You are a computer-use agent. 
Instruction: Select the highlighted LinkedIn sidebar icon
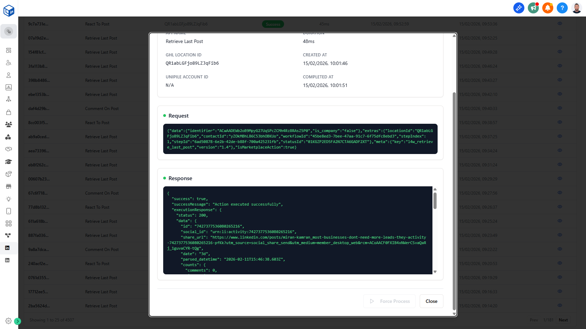(9, 248)
